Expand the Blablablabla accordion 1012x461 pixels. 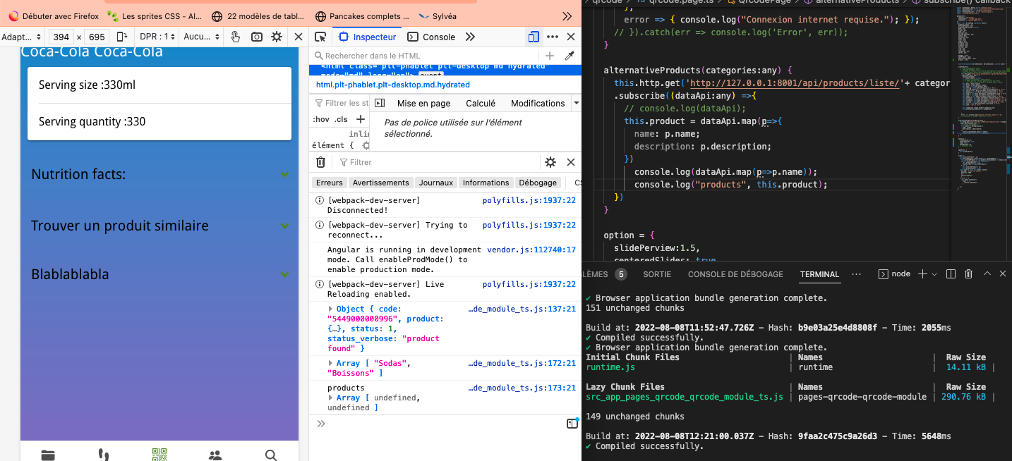[x=159, y=274]
